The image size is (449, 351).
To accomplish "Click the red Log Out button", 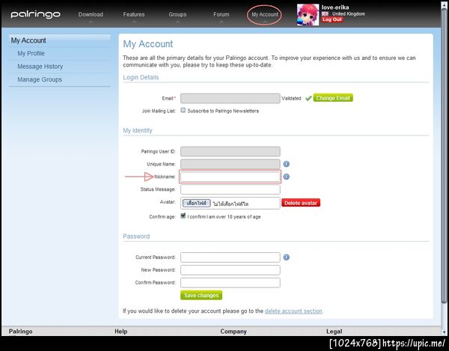I will pos(332,19).
